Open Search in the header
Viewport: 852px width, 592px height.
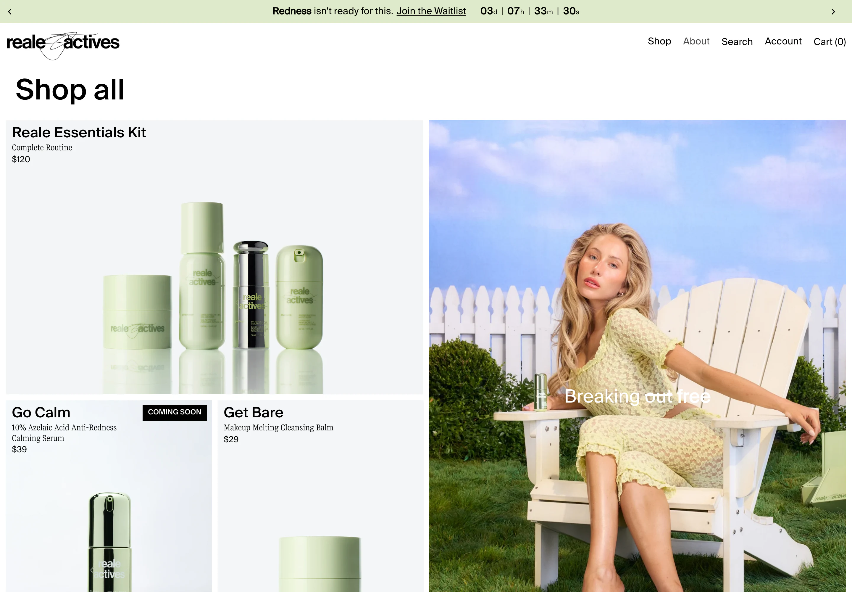[x=737, y=41]
